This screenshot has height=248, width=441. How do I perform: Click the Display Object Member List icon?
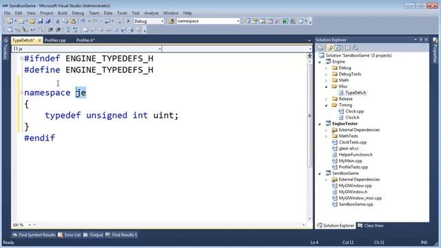click(x=9, y=30)
